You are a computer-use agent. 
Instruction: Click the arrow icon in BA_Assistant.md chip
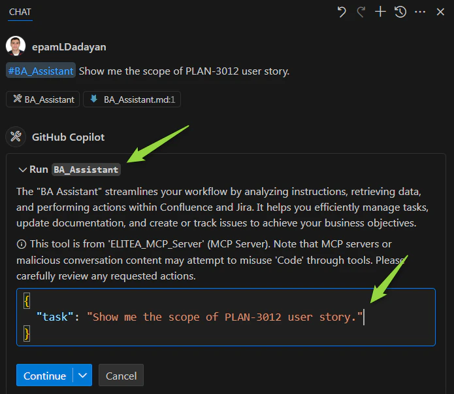pos(94,99)
